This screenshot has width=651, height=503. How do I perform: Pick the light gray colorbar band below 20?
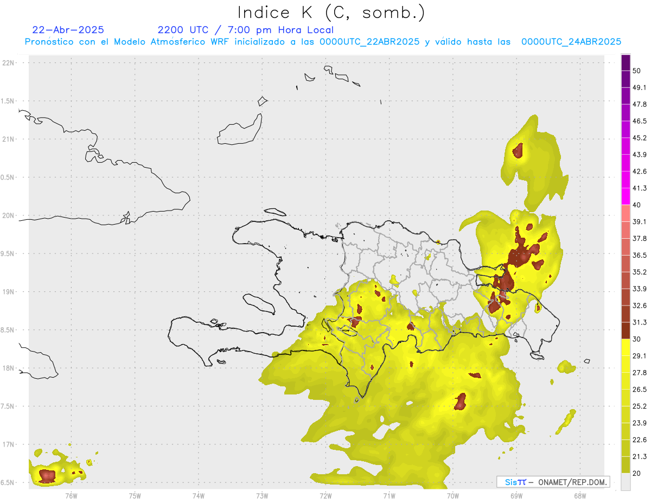coord(626,482)
